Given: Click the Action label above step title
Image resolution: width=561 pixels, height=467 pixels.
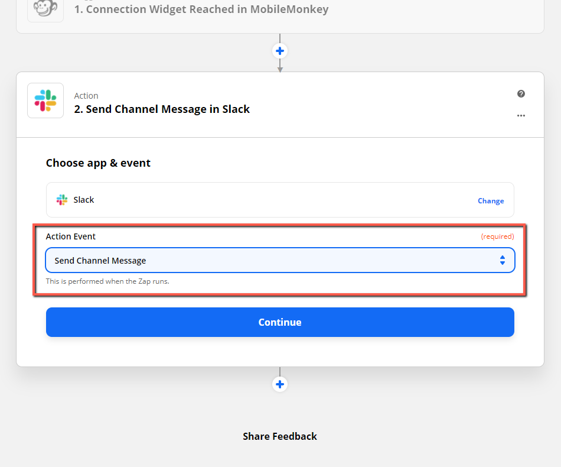Looking at the screenshot, I should pos(86,96).
